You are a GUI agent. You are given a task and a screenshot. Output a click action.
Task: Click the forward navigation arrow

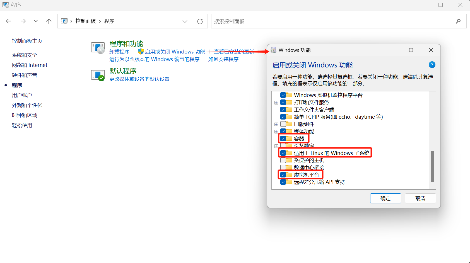pyautogui.click(x=23, y=21)
